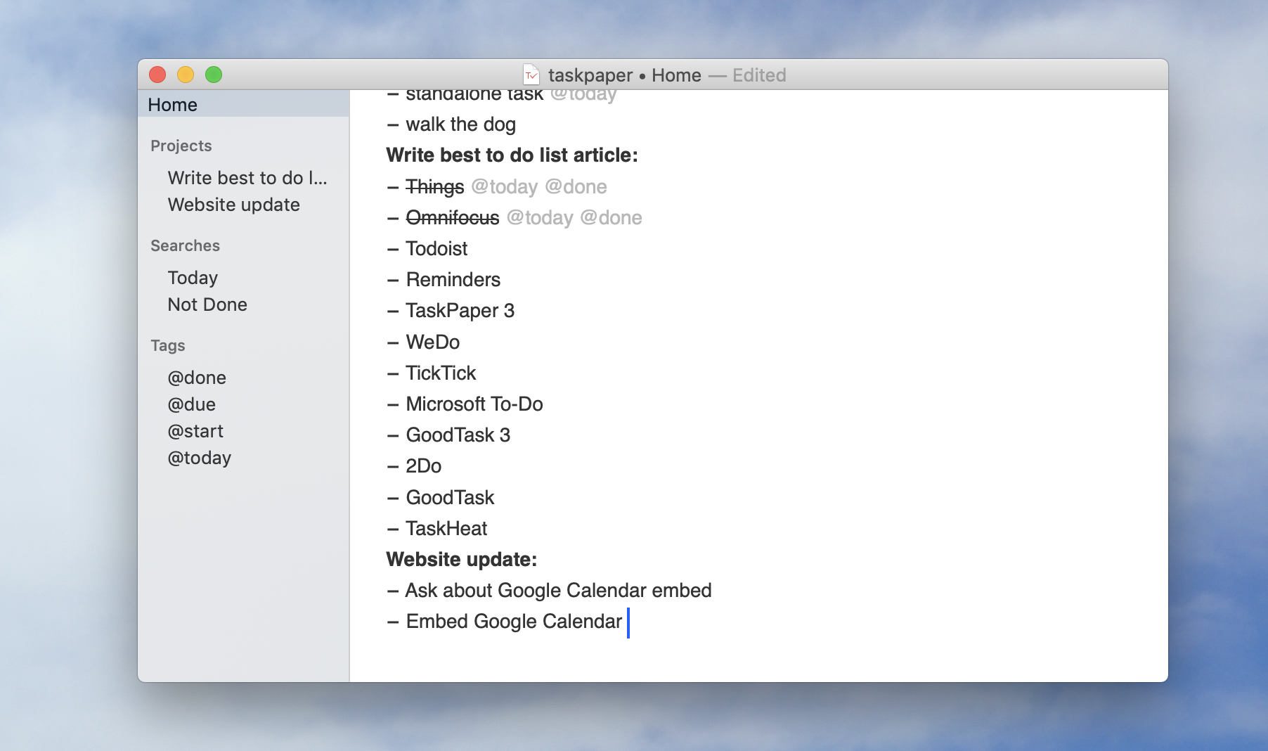The height and width of the screenshot is (751, 1268).
Task: Open the Write best to do list project
Action: click(247, 178)
